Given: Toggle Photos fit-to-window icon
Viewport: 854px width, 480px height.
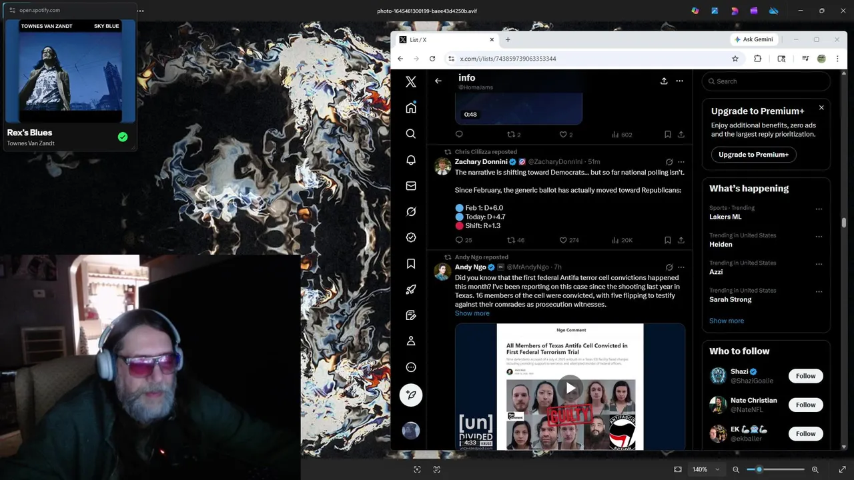Looking at the screenshot, I should click(x=678, y=469).
